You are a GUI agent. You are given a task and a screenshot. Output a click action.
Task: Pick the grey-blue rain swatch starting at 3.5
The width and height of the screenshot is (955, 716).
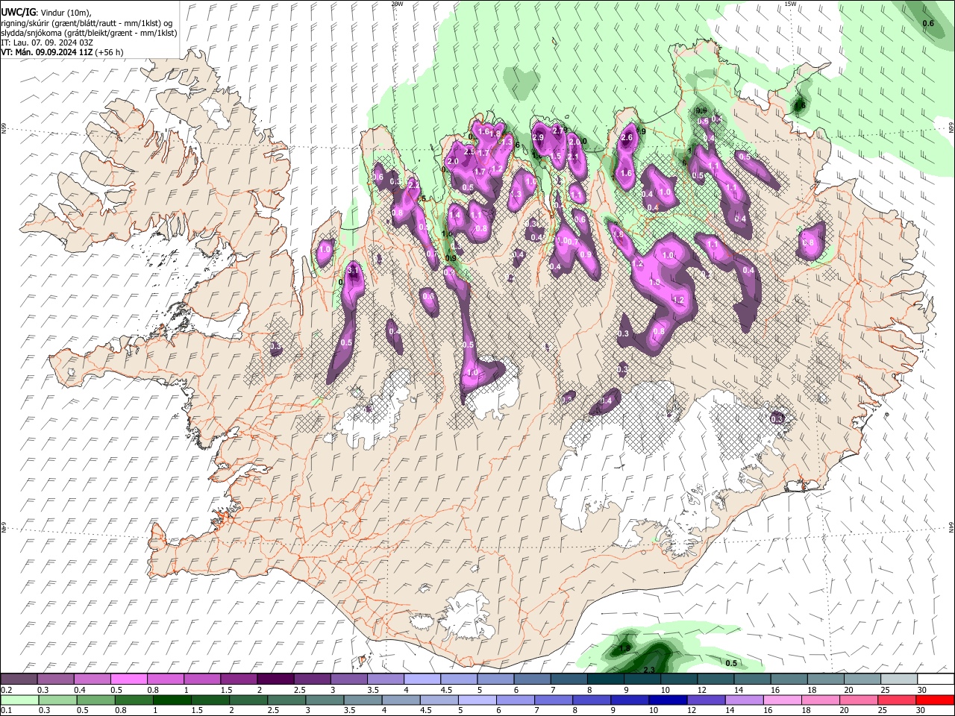click(363, 700)
